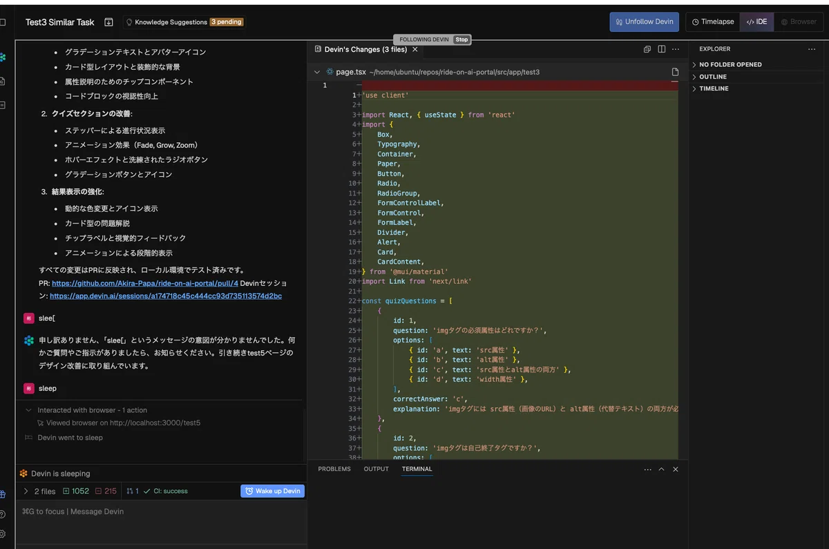Open the app.devin.ai sessions link
The image size is (829, 549).
(x=166, y=296)
